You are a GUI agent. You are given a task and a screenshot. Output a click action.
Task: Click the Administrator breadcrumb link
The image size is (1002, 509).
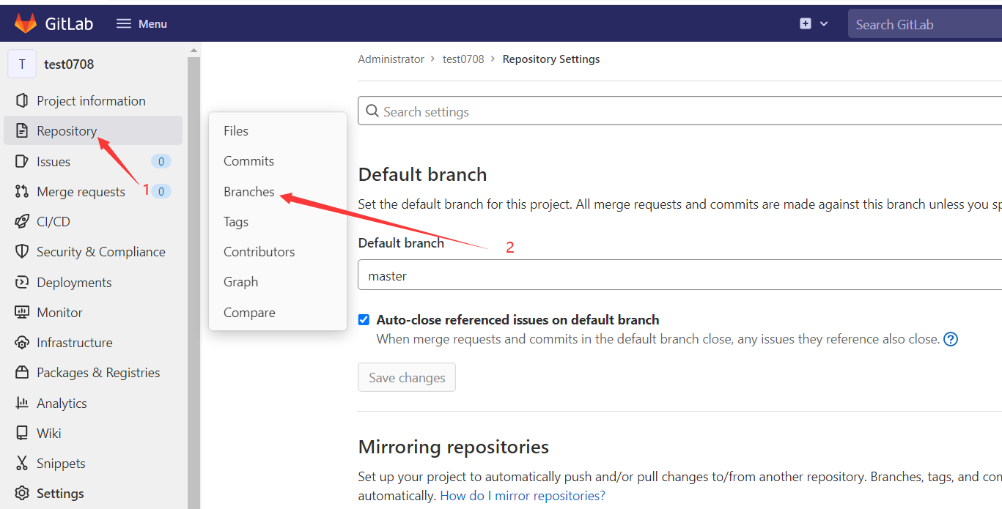391,59
